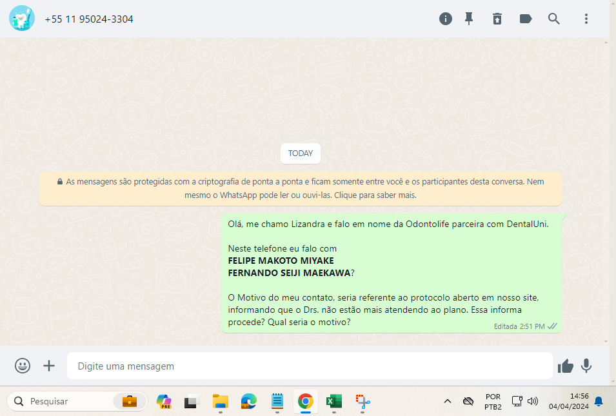
Task: Open Snipping Tool from the taskbar
Action: pos(363,401)
